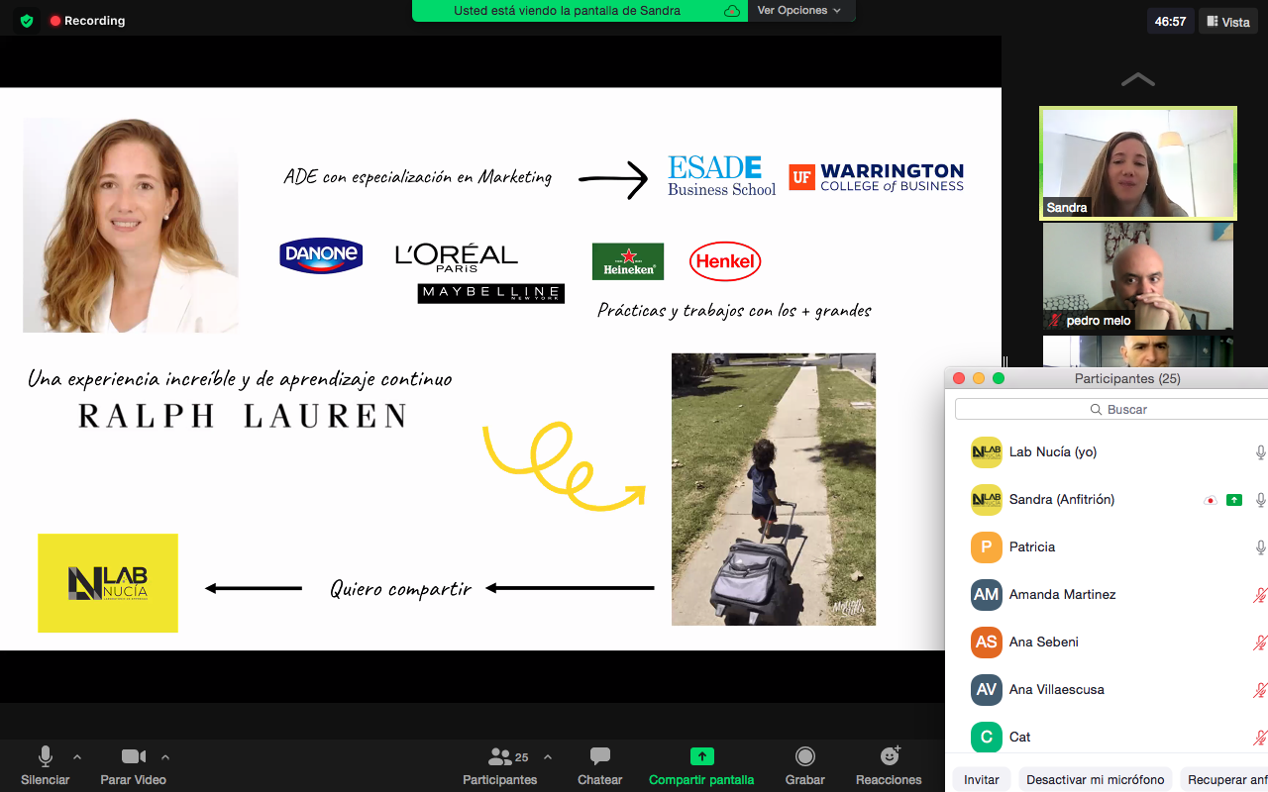Click muted microphone icon for Ana Villaescusa

tap(1260, 690)
